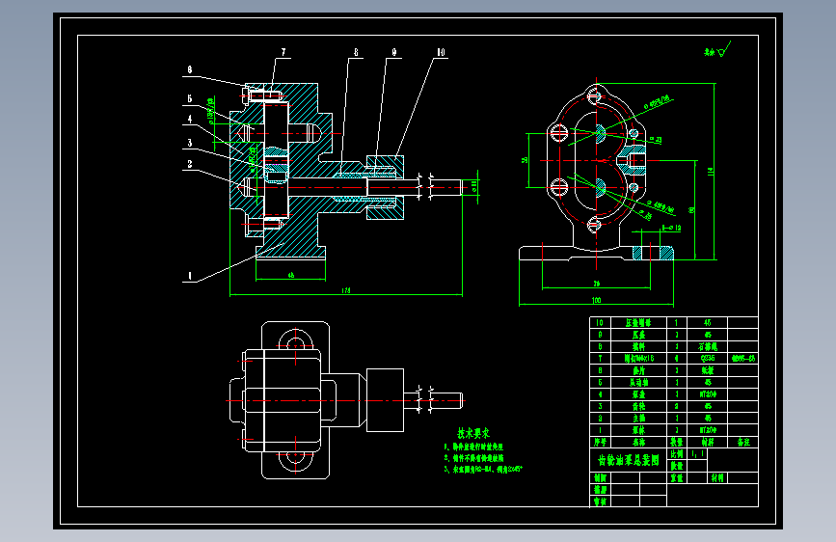Click the drawing title 齿轮油泵总装图 in the title block

(x=629, y=460)
